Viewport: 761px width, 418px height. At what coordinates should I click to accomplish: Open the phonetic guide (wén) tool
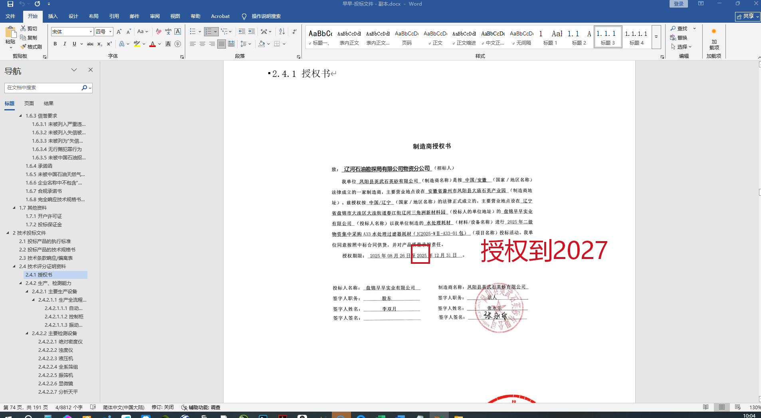point(168,31)
